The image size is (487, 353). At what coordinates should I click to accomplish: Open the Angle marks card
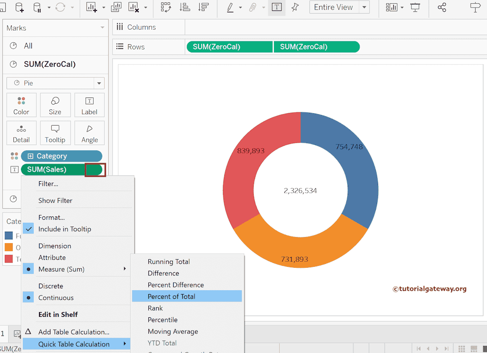tap(89, 133)
